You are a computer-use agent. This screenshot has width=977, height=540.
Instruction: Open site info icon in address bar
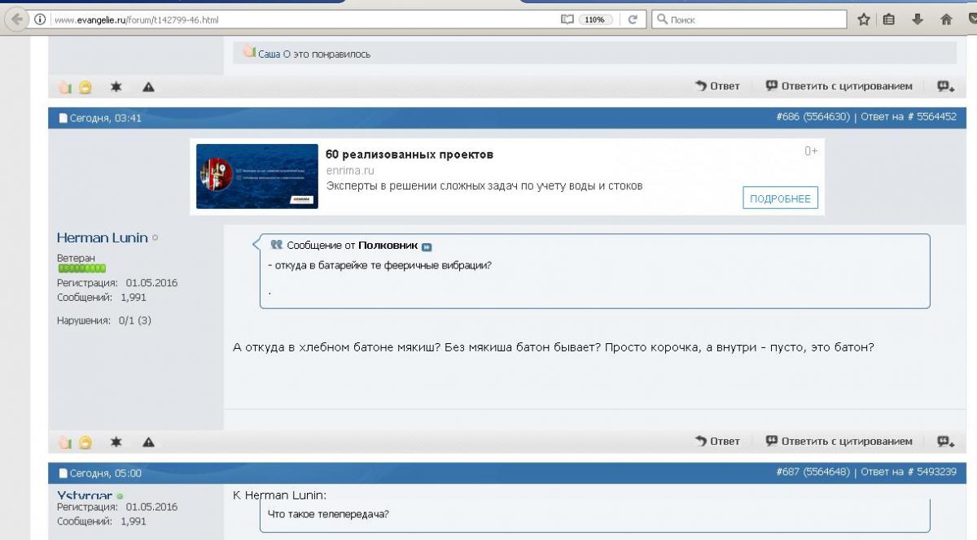point(40,20)
